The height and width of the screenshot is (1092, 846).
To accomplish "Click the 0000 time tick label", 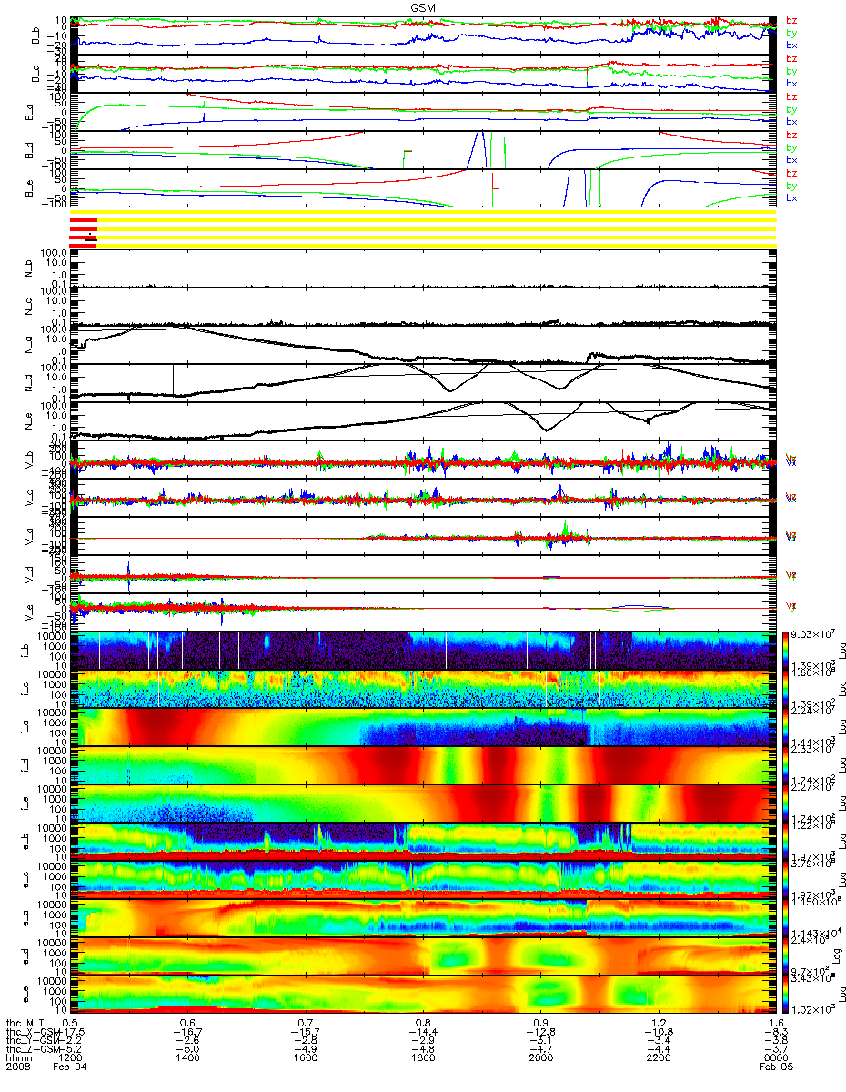I will (x=775, y=1058).
